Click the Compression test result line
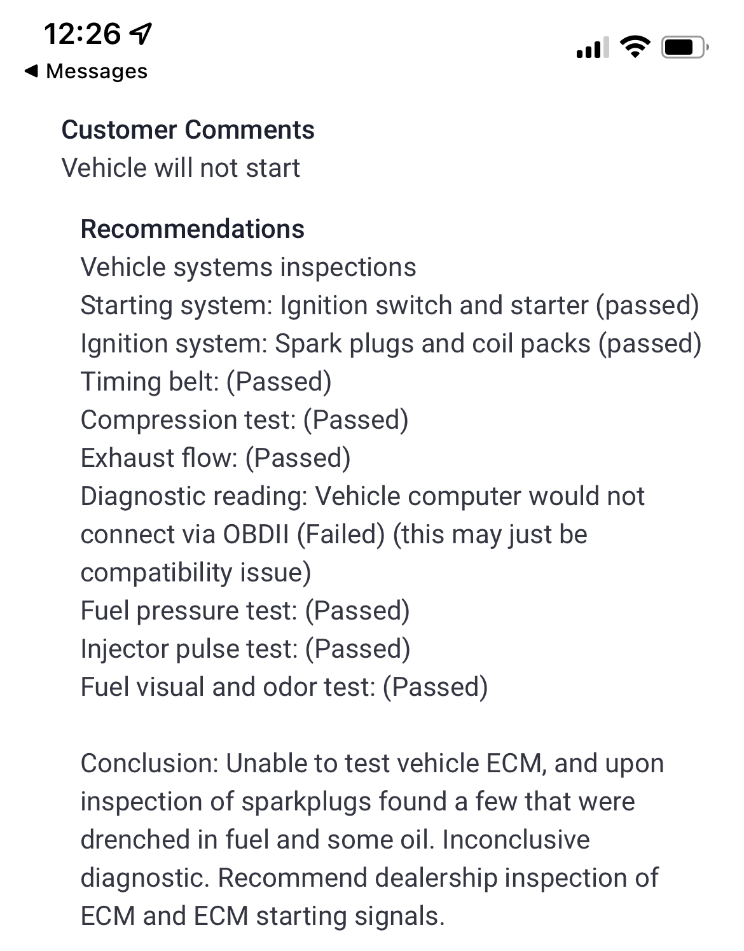Image resolution: width=744 pixels, height=951 pixels. tap(244, 420)
